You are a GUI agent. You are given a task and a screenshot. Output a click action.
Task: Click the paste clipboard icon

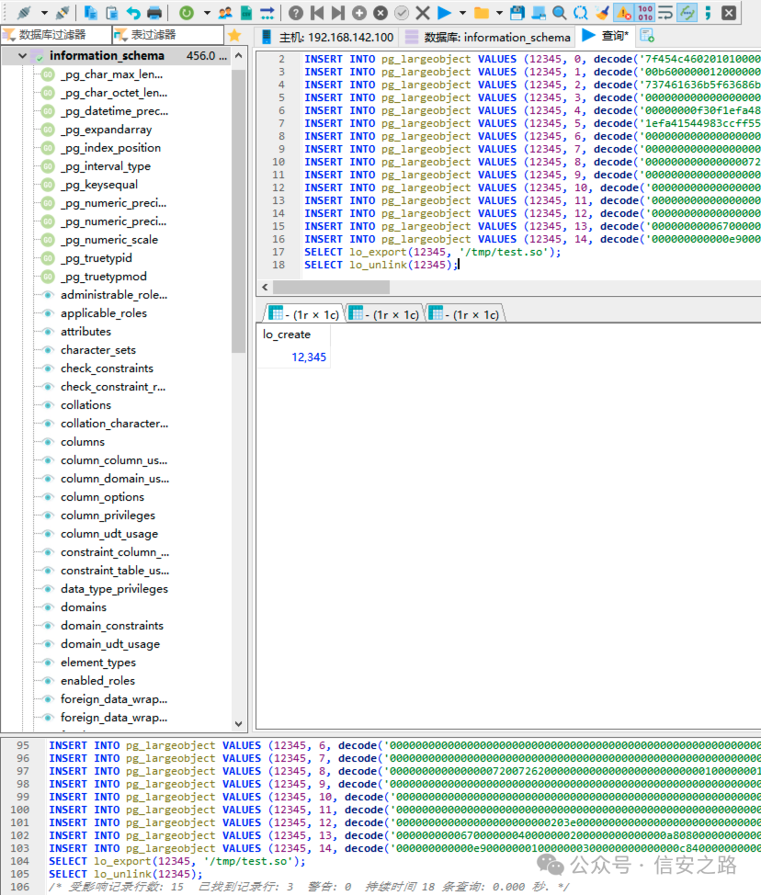pos(112,13)
